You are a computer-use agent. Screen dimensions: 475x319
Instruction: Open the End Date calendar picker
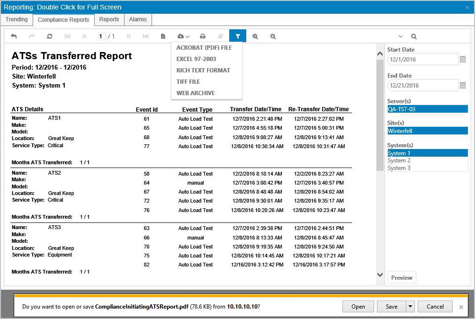pyautogui.click(x=463, y=85)
